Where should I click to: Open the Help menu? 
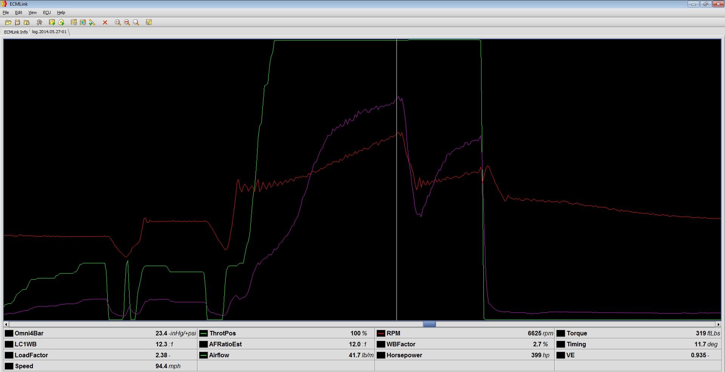tap(61, 12)
